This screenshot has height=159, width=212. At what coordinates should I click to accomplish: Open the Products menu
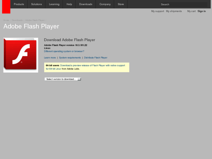pos(19,4)
